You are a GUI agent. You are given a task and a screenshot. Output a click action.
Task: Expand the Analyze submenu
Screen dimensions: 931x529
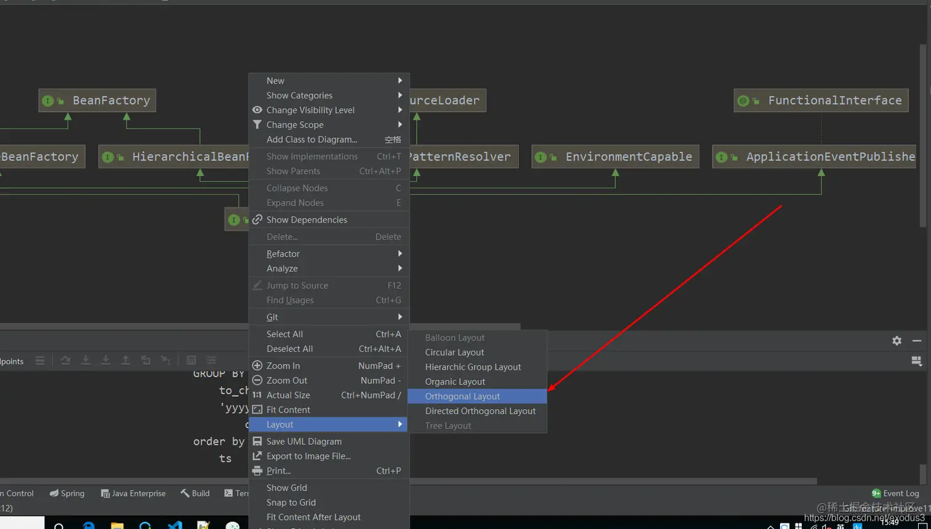[x=329, y=268]
